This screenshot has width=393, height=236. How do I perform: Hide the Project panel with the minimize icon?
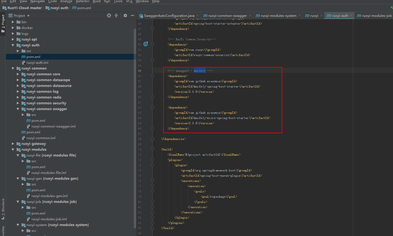pyautogui.click(x=132, y=15)
